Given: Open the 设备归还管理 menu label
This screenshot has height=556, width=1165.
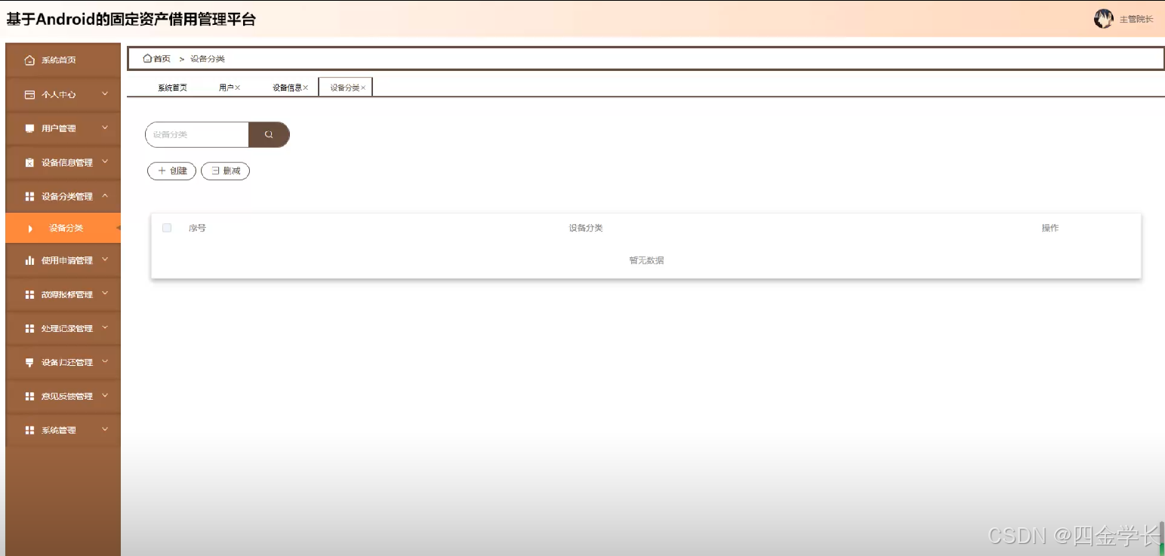Looking at the screenshot, I should tap(67, 363).
